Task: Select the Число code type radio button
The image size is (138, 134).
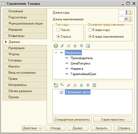Action: (x=58, y=30)
